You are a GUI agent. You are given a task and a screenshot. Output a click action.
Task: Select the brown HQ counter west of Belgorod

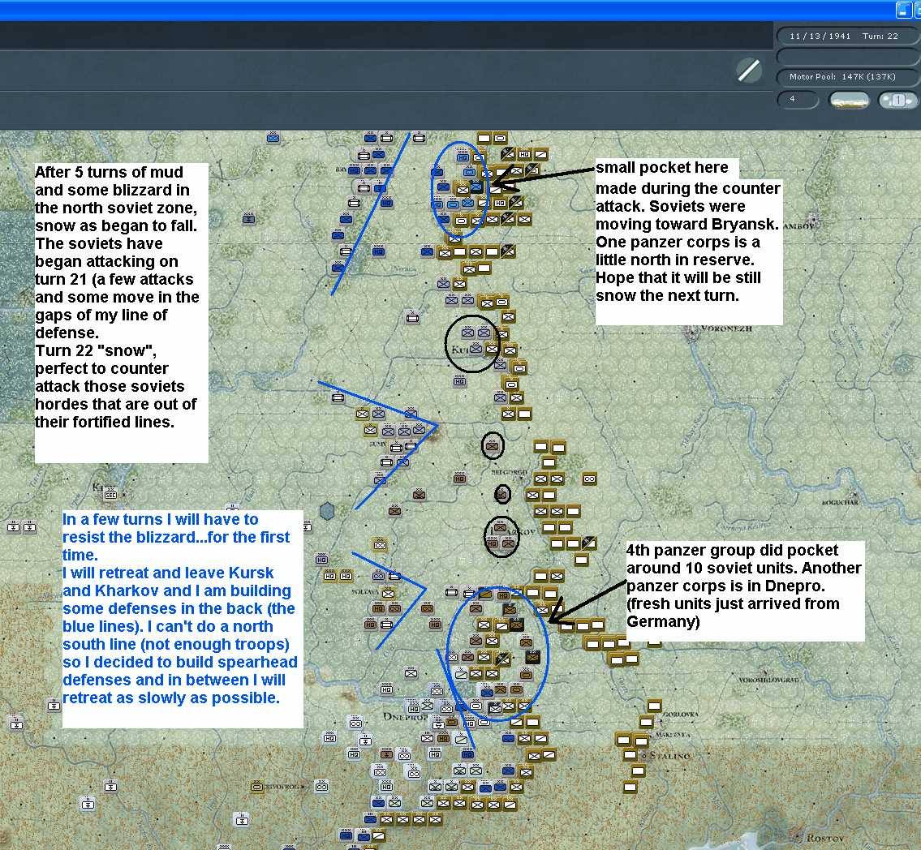(459, 479)
